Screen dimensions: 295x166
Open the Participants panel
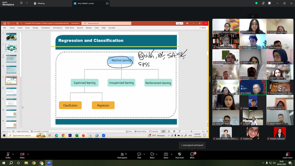pyautogui.click(x=122, y=155)
